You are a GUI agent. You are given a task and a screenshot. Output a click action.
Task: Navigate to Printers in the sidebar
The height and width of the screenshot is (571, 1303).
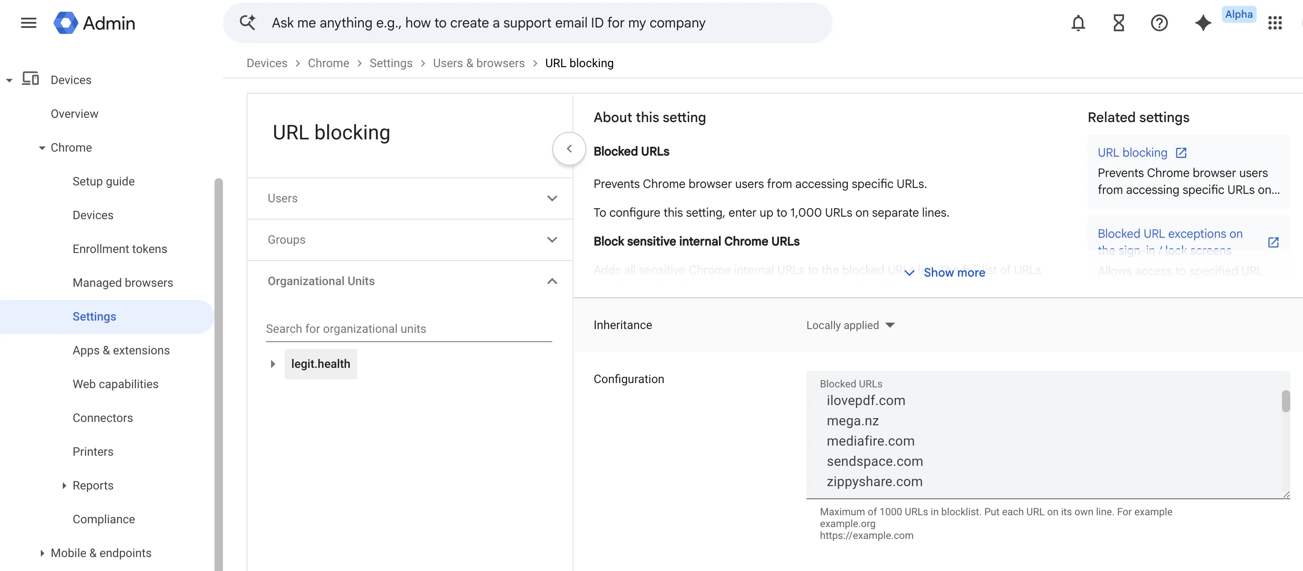pyautogui.click(x=93, y=451)
